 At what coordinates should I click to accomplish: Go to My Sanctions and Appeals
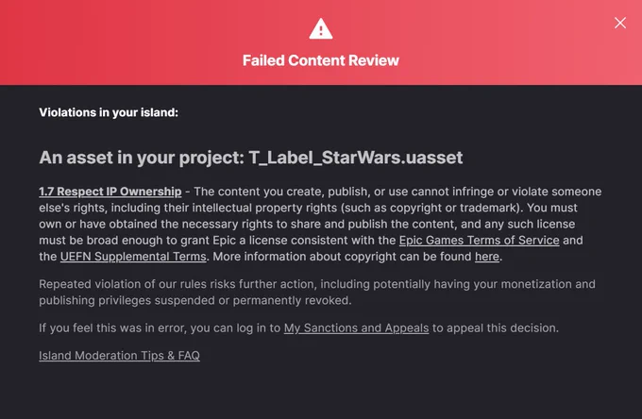(x=356, y=328)
